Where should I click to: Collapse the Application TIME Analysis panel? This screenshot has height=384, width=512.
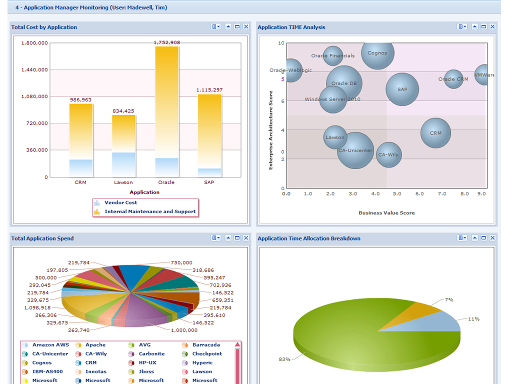[x=475, y=27]
